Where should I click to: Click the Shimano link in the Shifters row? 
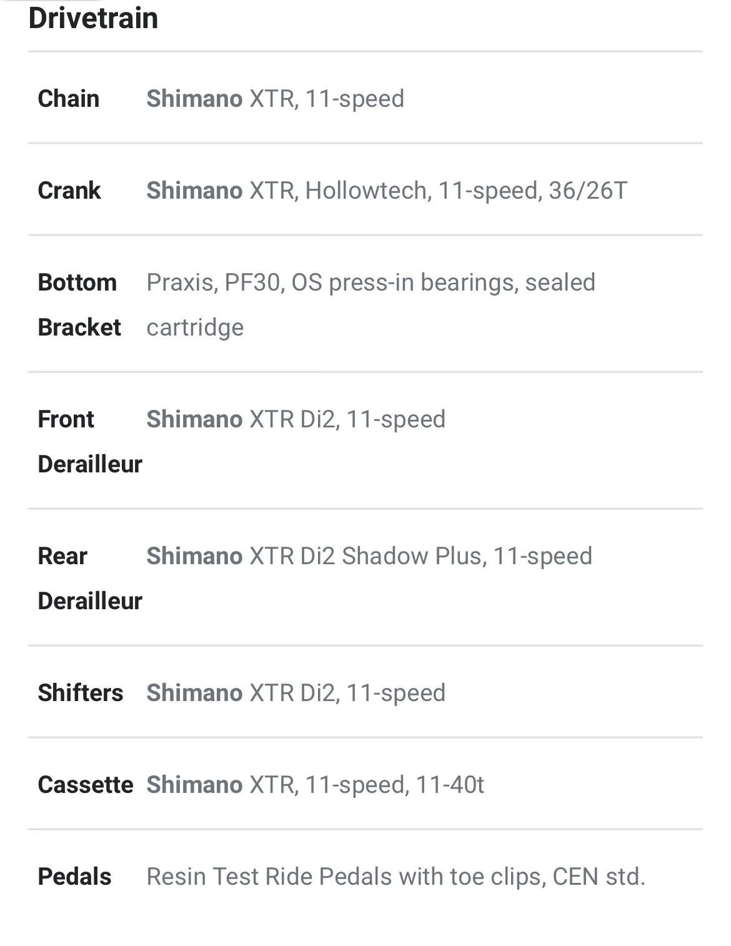tap(194, 693)
